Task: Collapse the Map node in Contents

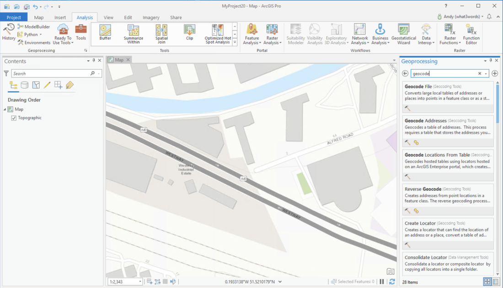Action: [5, 109]
